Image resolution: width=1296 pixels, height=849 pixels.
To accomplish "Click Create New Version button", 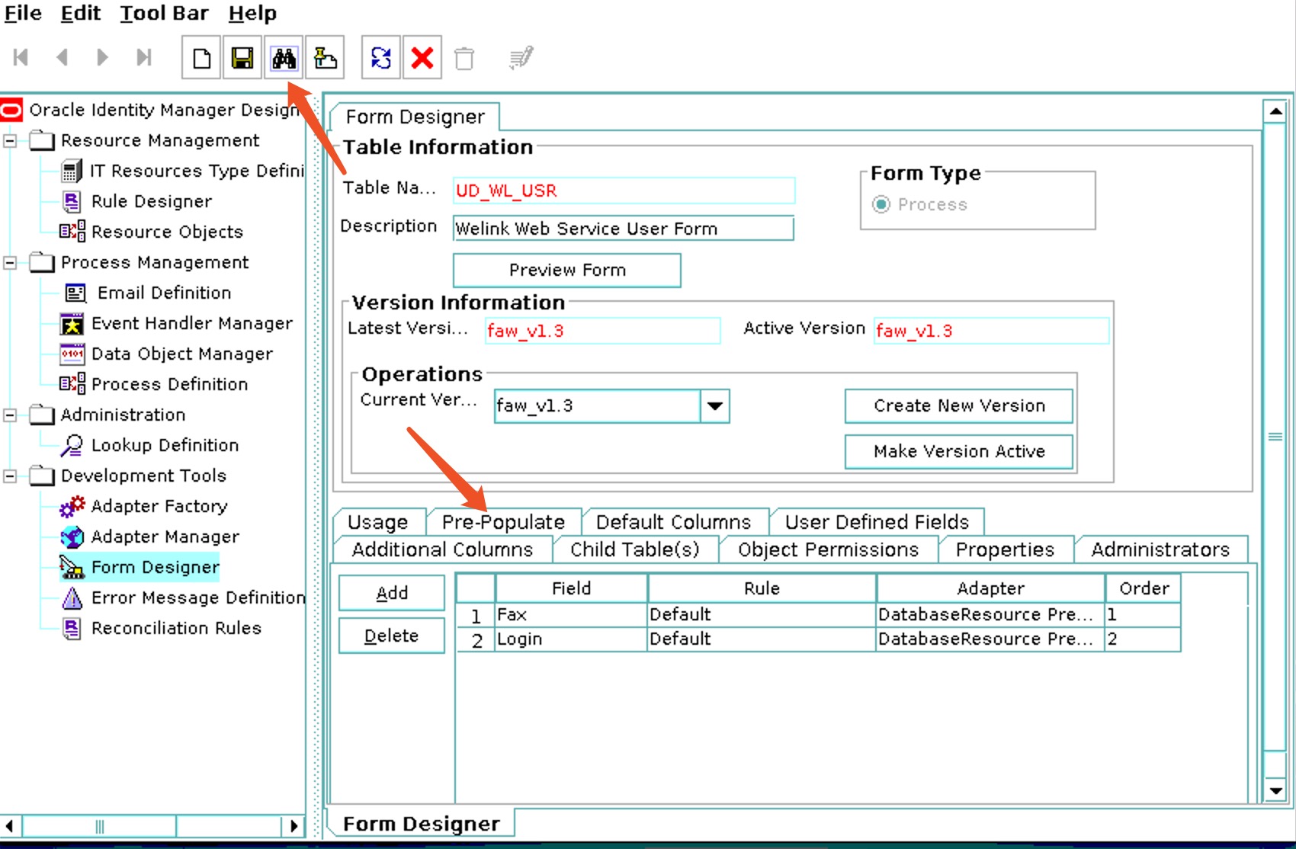I will click(x=958, y=405).
